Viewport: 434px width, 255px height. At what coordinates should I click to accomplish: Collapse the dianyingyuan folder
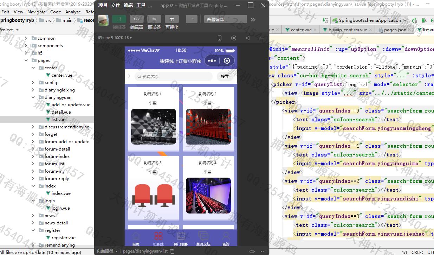point(33,97)
